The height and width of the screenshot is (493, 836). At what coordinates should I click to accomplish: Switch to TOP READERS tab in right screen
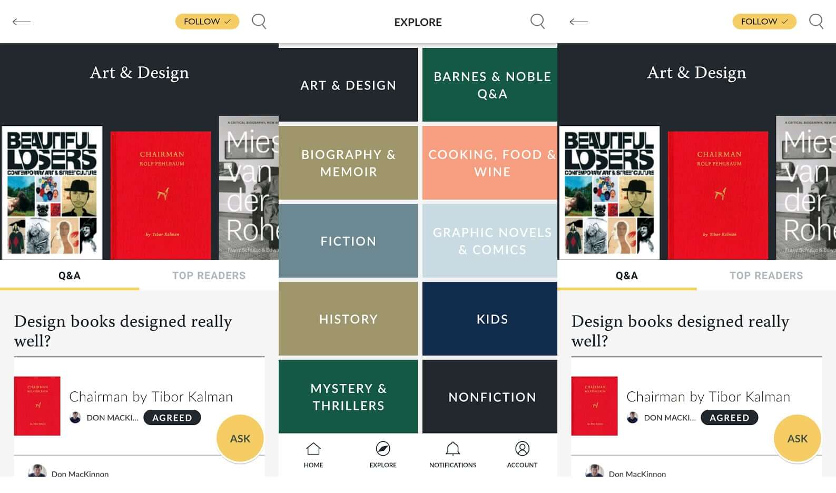click(766, 275)
